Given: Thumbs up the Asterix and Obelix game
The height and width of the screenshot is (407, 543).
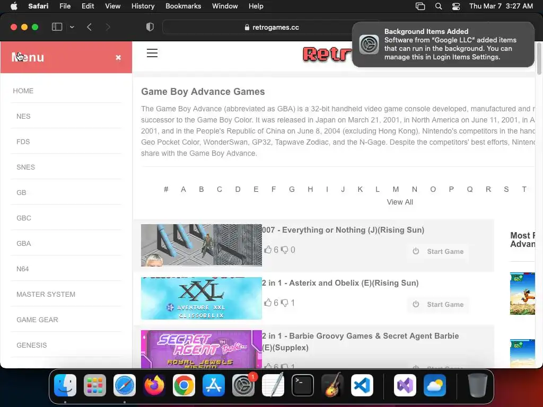Looking at the screenshot, I should (x=268, y=303).
